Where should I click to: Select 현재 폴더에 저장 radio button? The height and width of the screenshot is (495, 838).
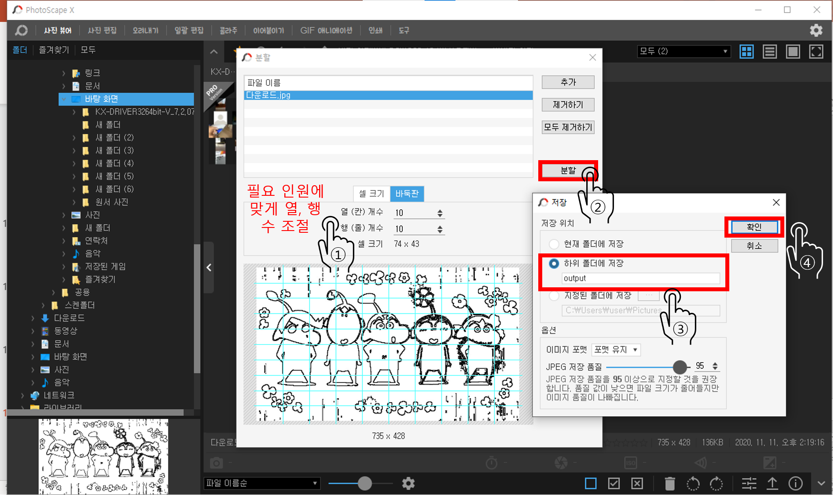point(554,244)
